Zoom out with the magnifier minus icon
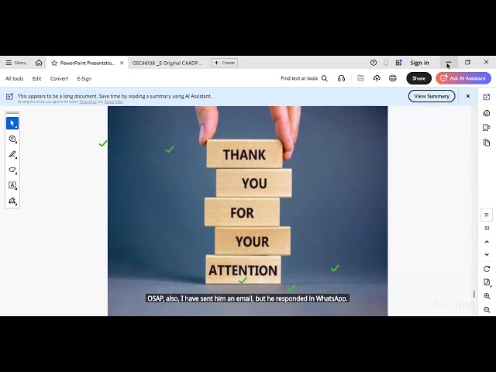Viewport: 496px width, 372px height. (x=487, y=310)
